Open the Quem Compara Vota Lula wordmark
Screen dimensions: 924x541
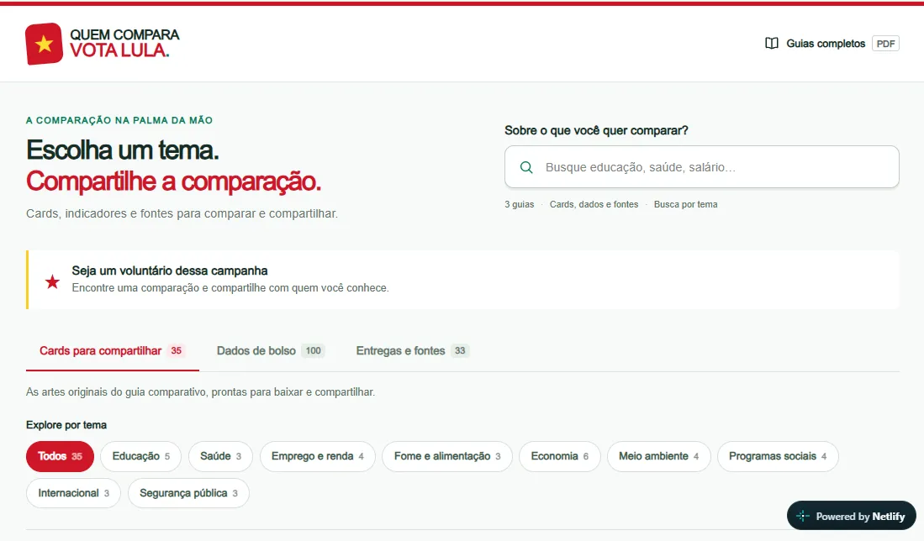(124, 43)
